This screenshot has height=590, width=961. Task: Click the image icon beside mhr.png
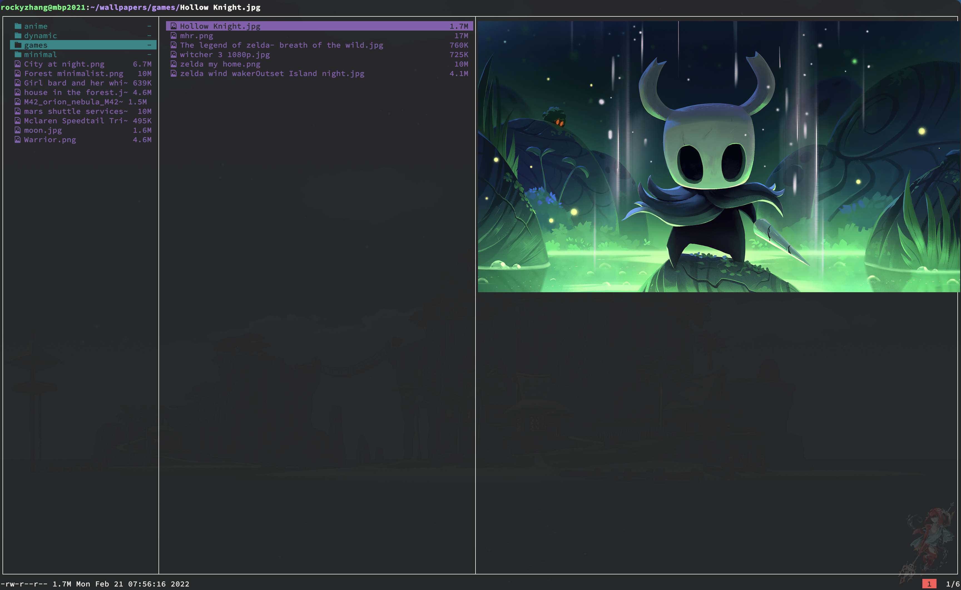pos(174,36)
